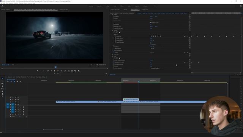Play the sequence in the Program monitor
This screenshot has width=243, height=137.
point(55,71)
